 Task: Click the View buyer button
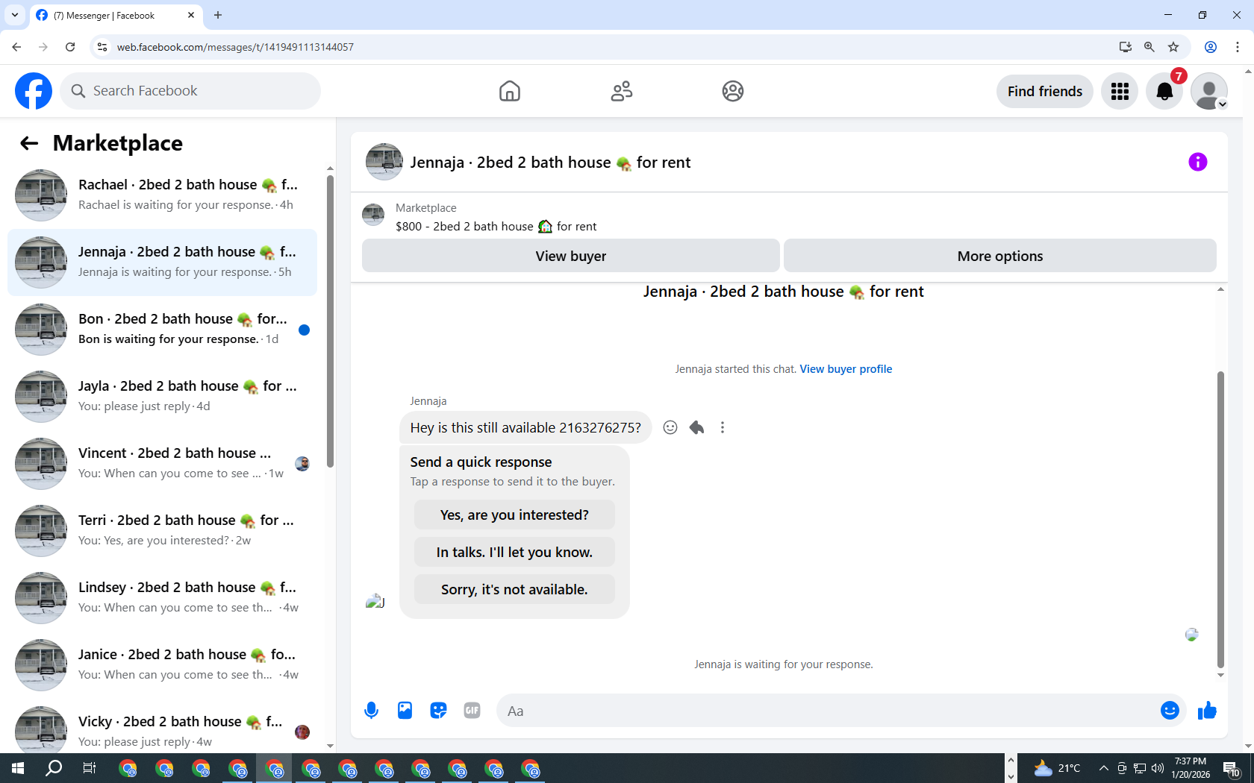pyautogui.click(x=571, y=256)
